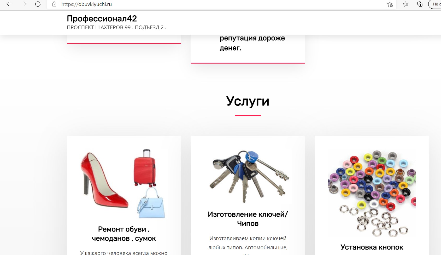Click the site lock icon

point(54,4)
